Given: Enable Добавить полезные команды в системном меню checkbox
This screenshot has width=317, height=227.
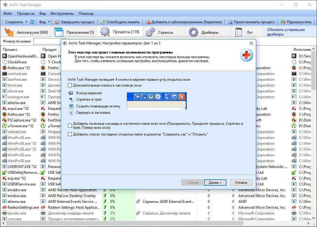Looking at the screenshot, I should (70, 125).
